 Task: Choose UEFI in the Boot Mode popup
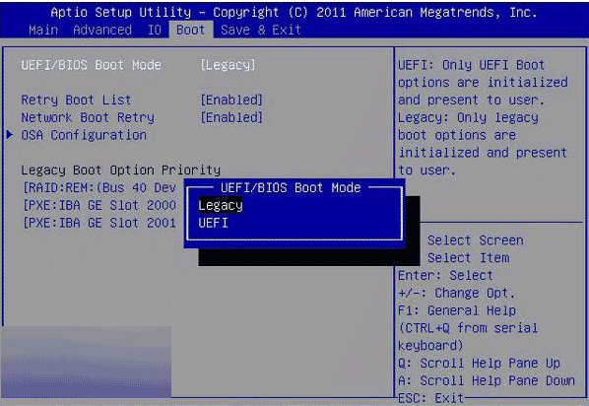(213, 223)
